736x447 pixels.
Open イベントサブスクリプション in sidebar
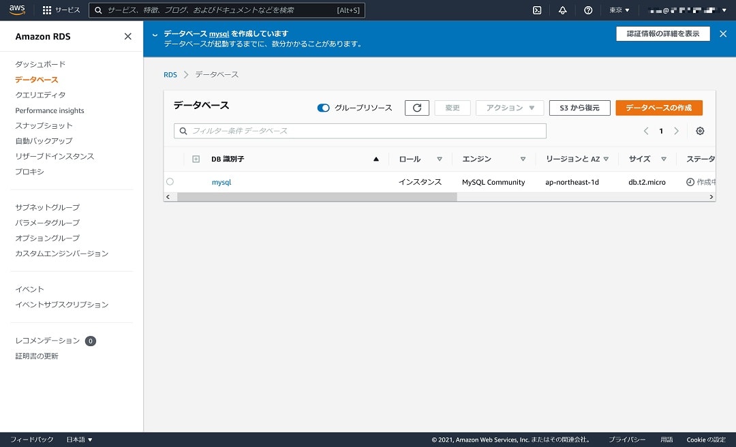[x=61, y=305]
